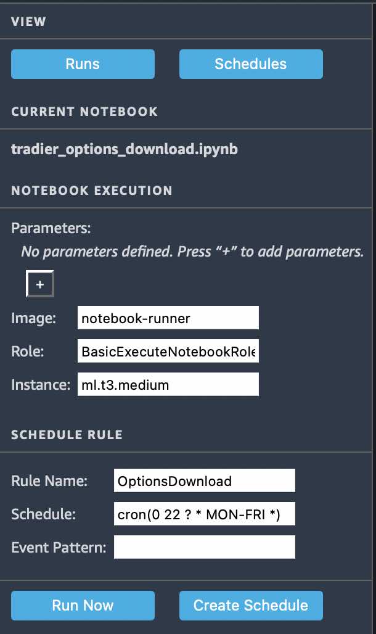Click the Create Schedule button
The image size is (376, 634).
[x=251, y=605]
